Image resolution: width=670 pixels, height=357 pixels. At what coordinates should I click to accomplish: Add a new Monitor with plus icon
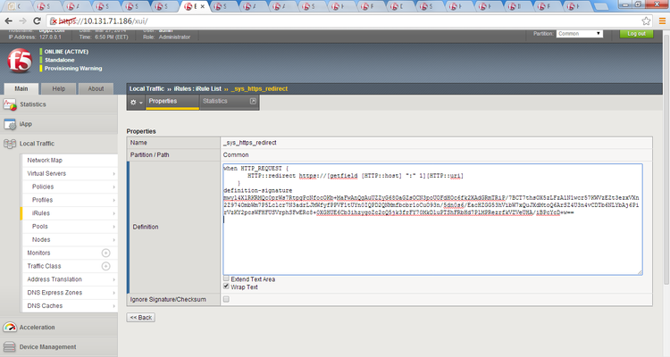tap(105, 253)
